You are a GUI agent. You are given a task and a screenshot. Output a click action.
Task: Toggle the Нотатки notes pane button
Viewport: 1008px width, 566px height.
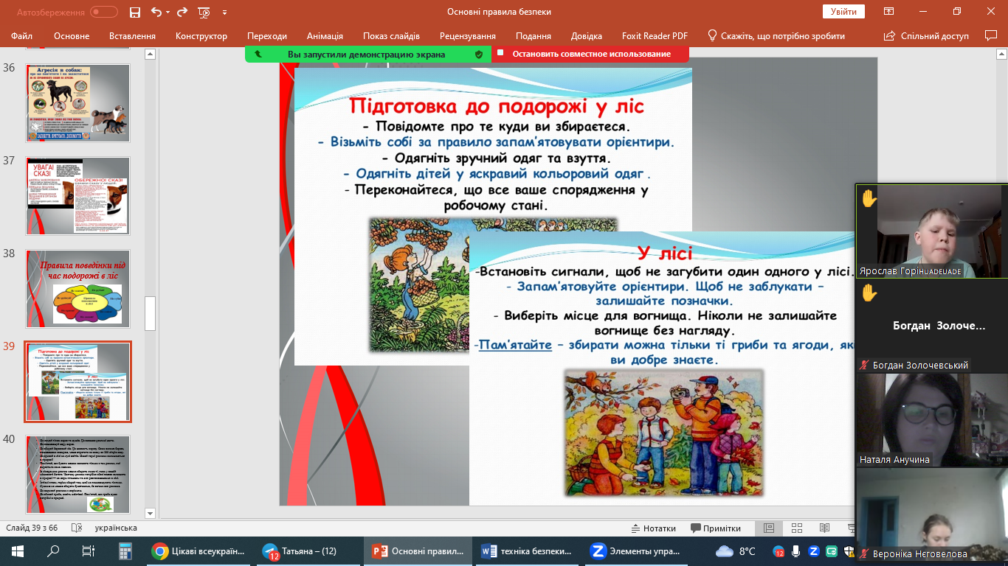654,528
